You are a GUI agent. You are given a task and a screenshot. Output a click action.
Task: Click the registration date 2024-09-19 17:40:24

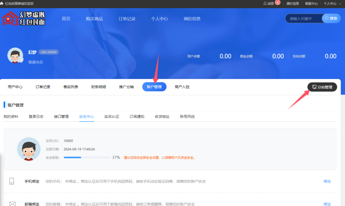click(79, 149)
